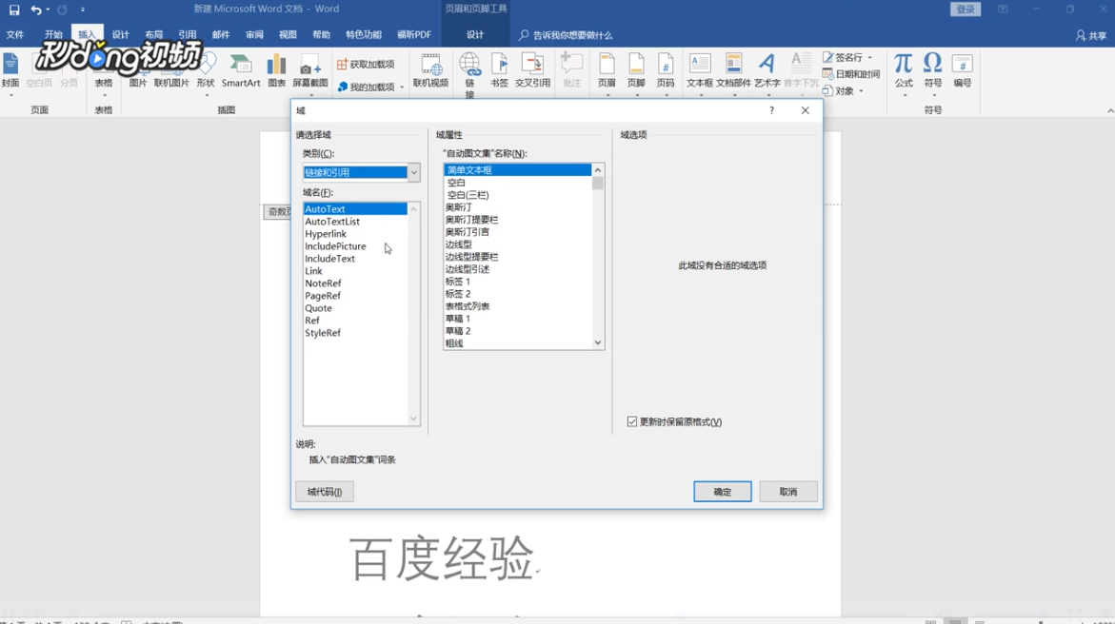Screen dimensions: 1115x624
Task: Insert a Bookmark (书签)
Action: coord(499,71)
